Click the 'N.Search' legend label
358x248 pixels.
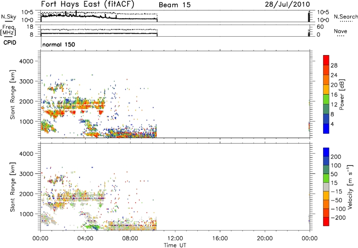point(346,17)
